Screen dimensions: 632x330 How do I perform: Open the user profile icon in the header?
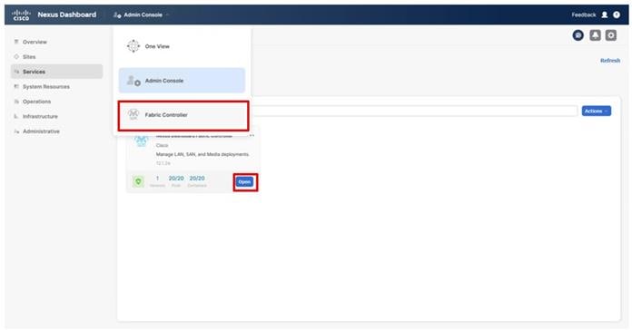[604, 15]
